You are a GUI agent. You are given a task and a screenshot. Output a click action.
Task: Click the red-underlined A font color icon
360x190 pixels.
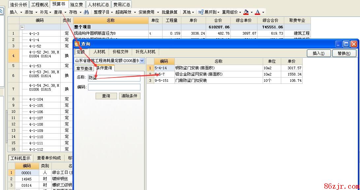click(257, 12)
